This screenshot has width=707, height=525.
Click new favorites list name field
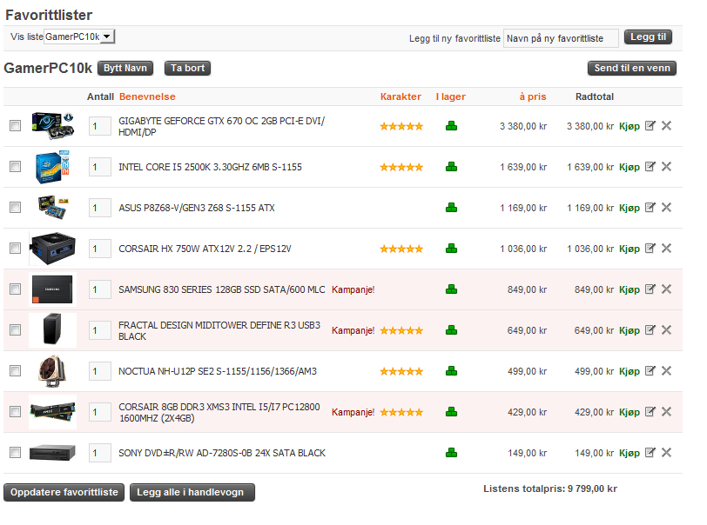click(x=561, y=38)
